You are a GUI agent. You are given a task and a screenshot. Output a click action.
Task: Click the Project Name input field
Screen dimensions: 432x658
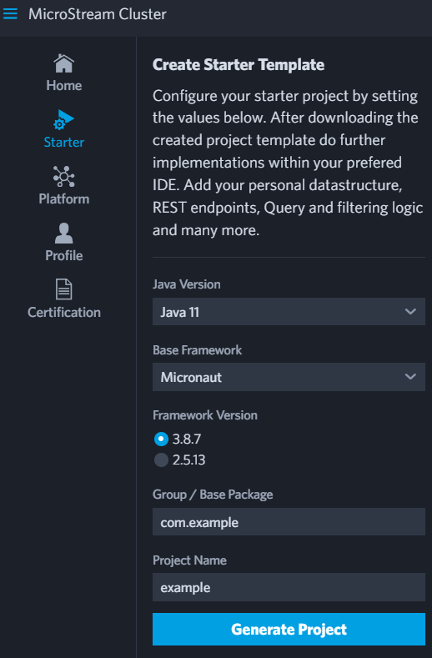289,587
